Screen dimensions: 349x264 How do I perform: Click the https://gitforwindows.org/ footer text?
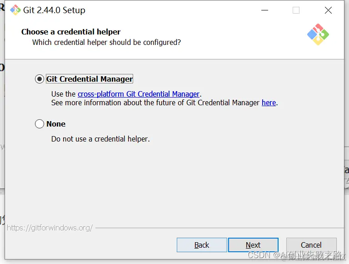point(50,228)
